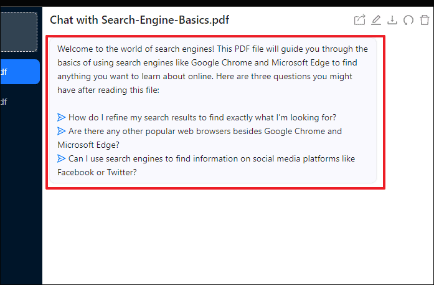Click the arrow icon before 'Can I use search'

pyautogui.click(x=61, y=159)
